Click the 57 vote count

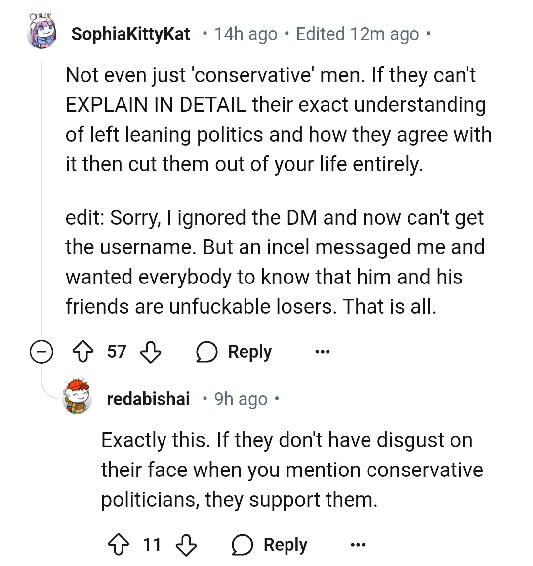[x=117, y=352]
